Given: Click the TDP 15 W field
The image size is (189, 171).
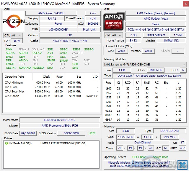Looking at the screenshot, I should tap(17, 41).
